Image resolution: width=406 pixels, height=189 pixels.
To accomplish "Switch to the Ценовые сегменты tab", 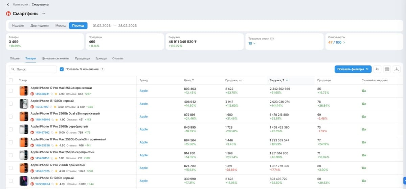I will click(x=55, y=58).
